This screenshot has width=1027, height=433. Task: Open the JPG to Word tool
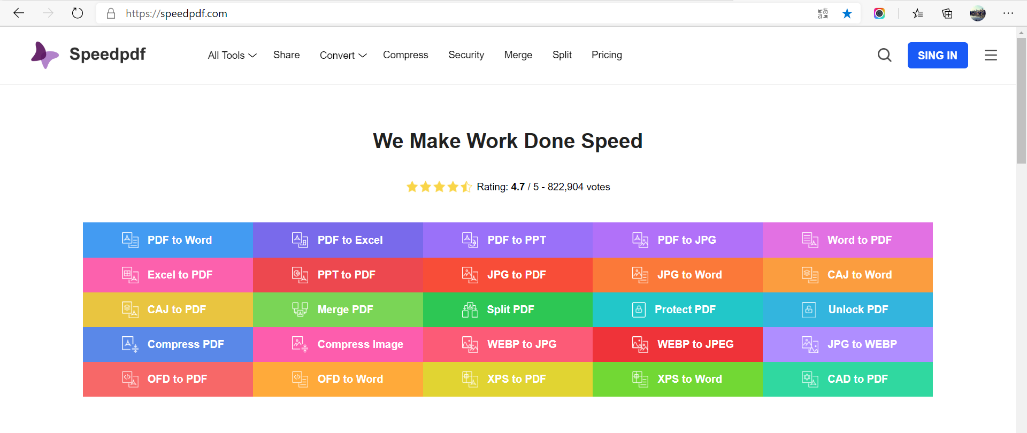tap(678, 275)
